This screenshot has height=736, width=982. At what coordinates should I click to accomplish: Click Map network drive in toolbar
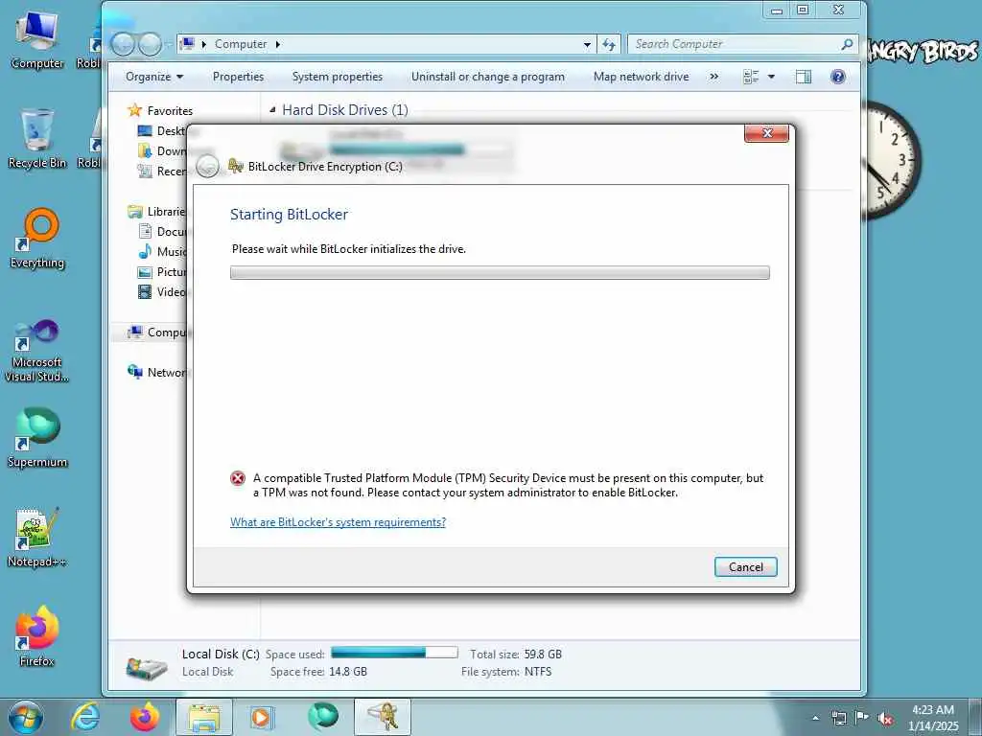click(x=641, y=77)
